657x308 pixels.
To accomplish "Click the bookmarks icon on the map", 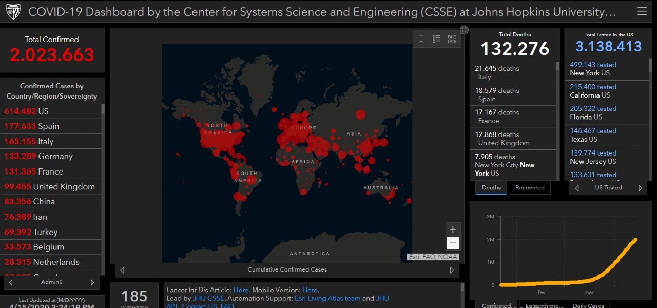I will [421, 39].
